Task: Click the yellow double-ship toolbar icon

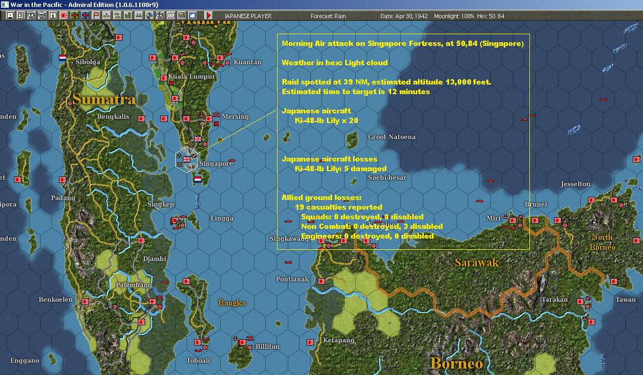Action: pos(117,16)
